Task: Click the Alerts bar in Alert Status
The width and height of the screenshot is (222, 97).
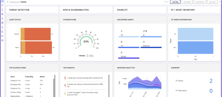Action: click(36, 47)
